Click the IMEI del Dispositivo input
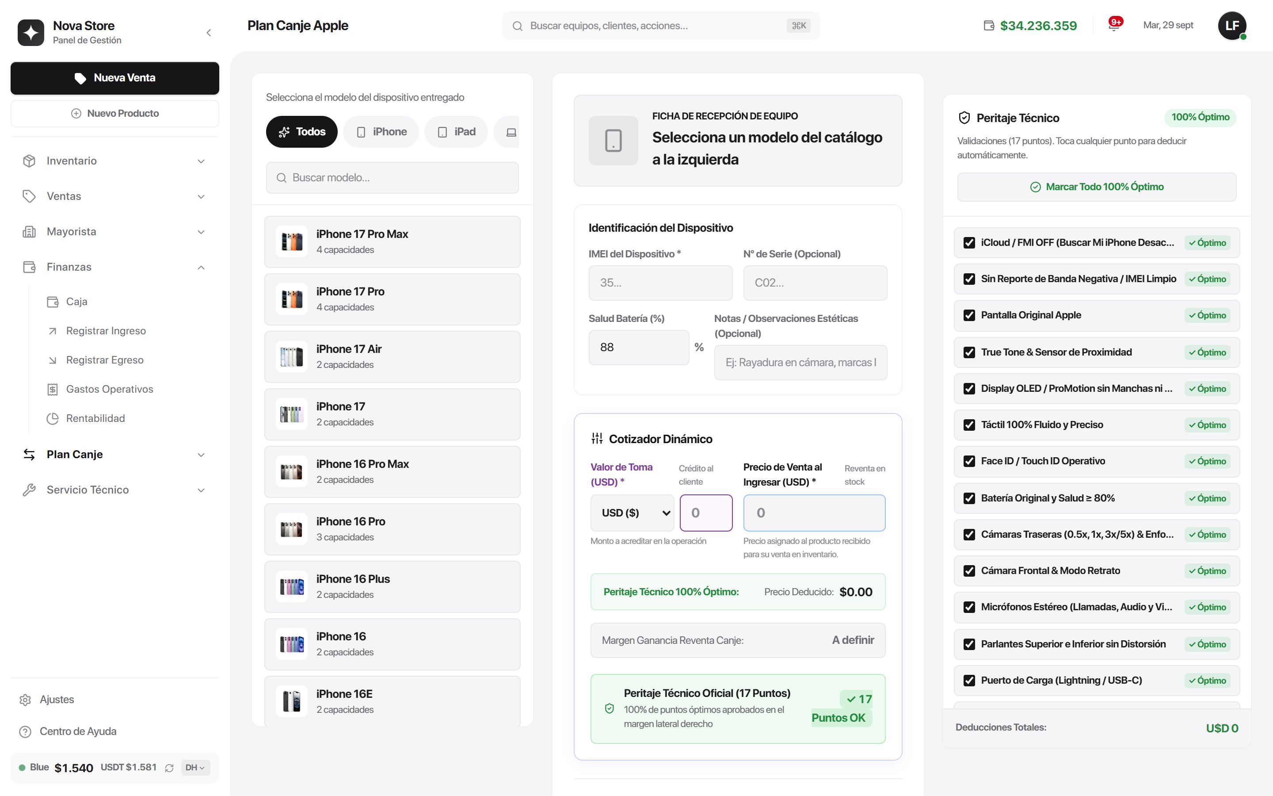This screenshot has width=1273, height=796. pos(660,283)
